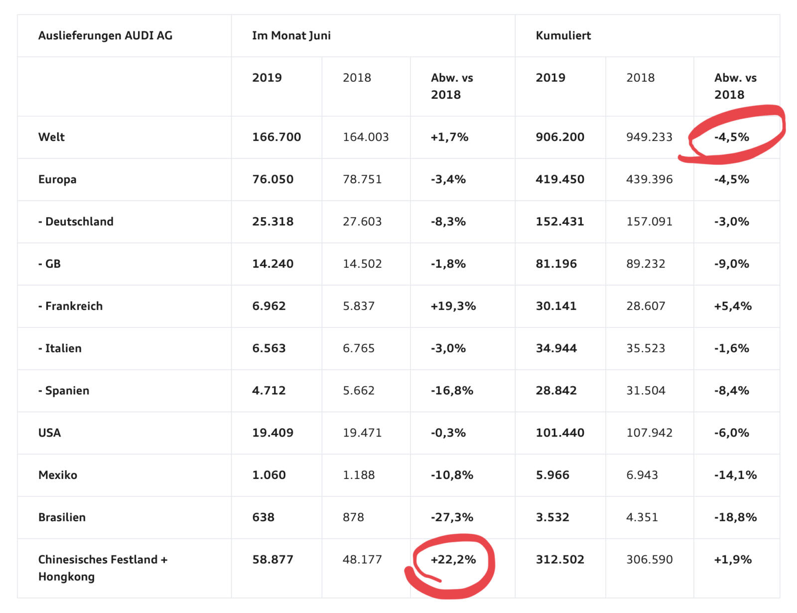
Task: Select Spanien June value 4.712
Action: [268, 391]
